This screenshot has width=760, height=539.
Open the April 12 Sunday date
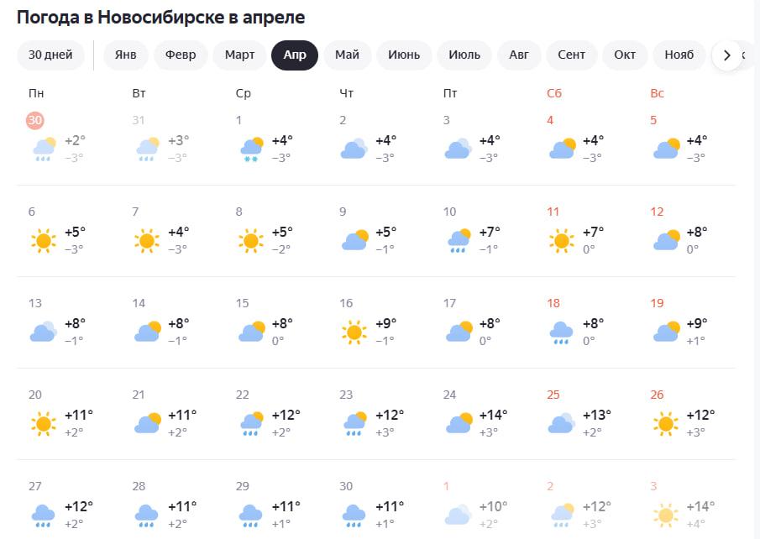[657, 212]
